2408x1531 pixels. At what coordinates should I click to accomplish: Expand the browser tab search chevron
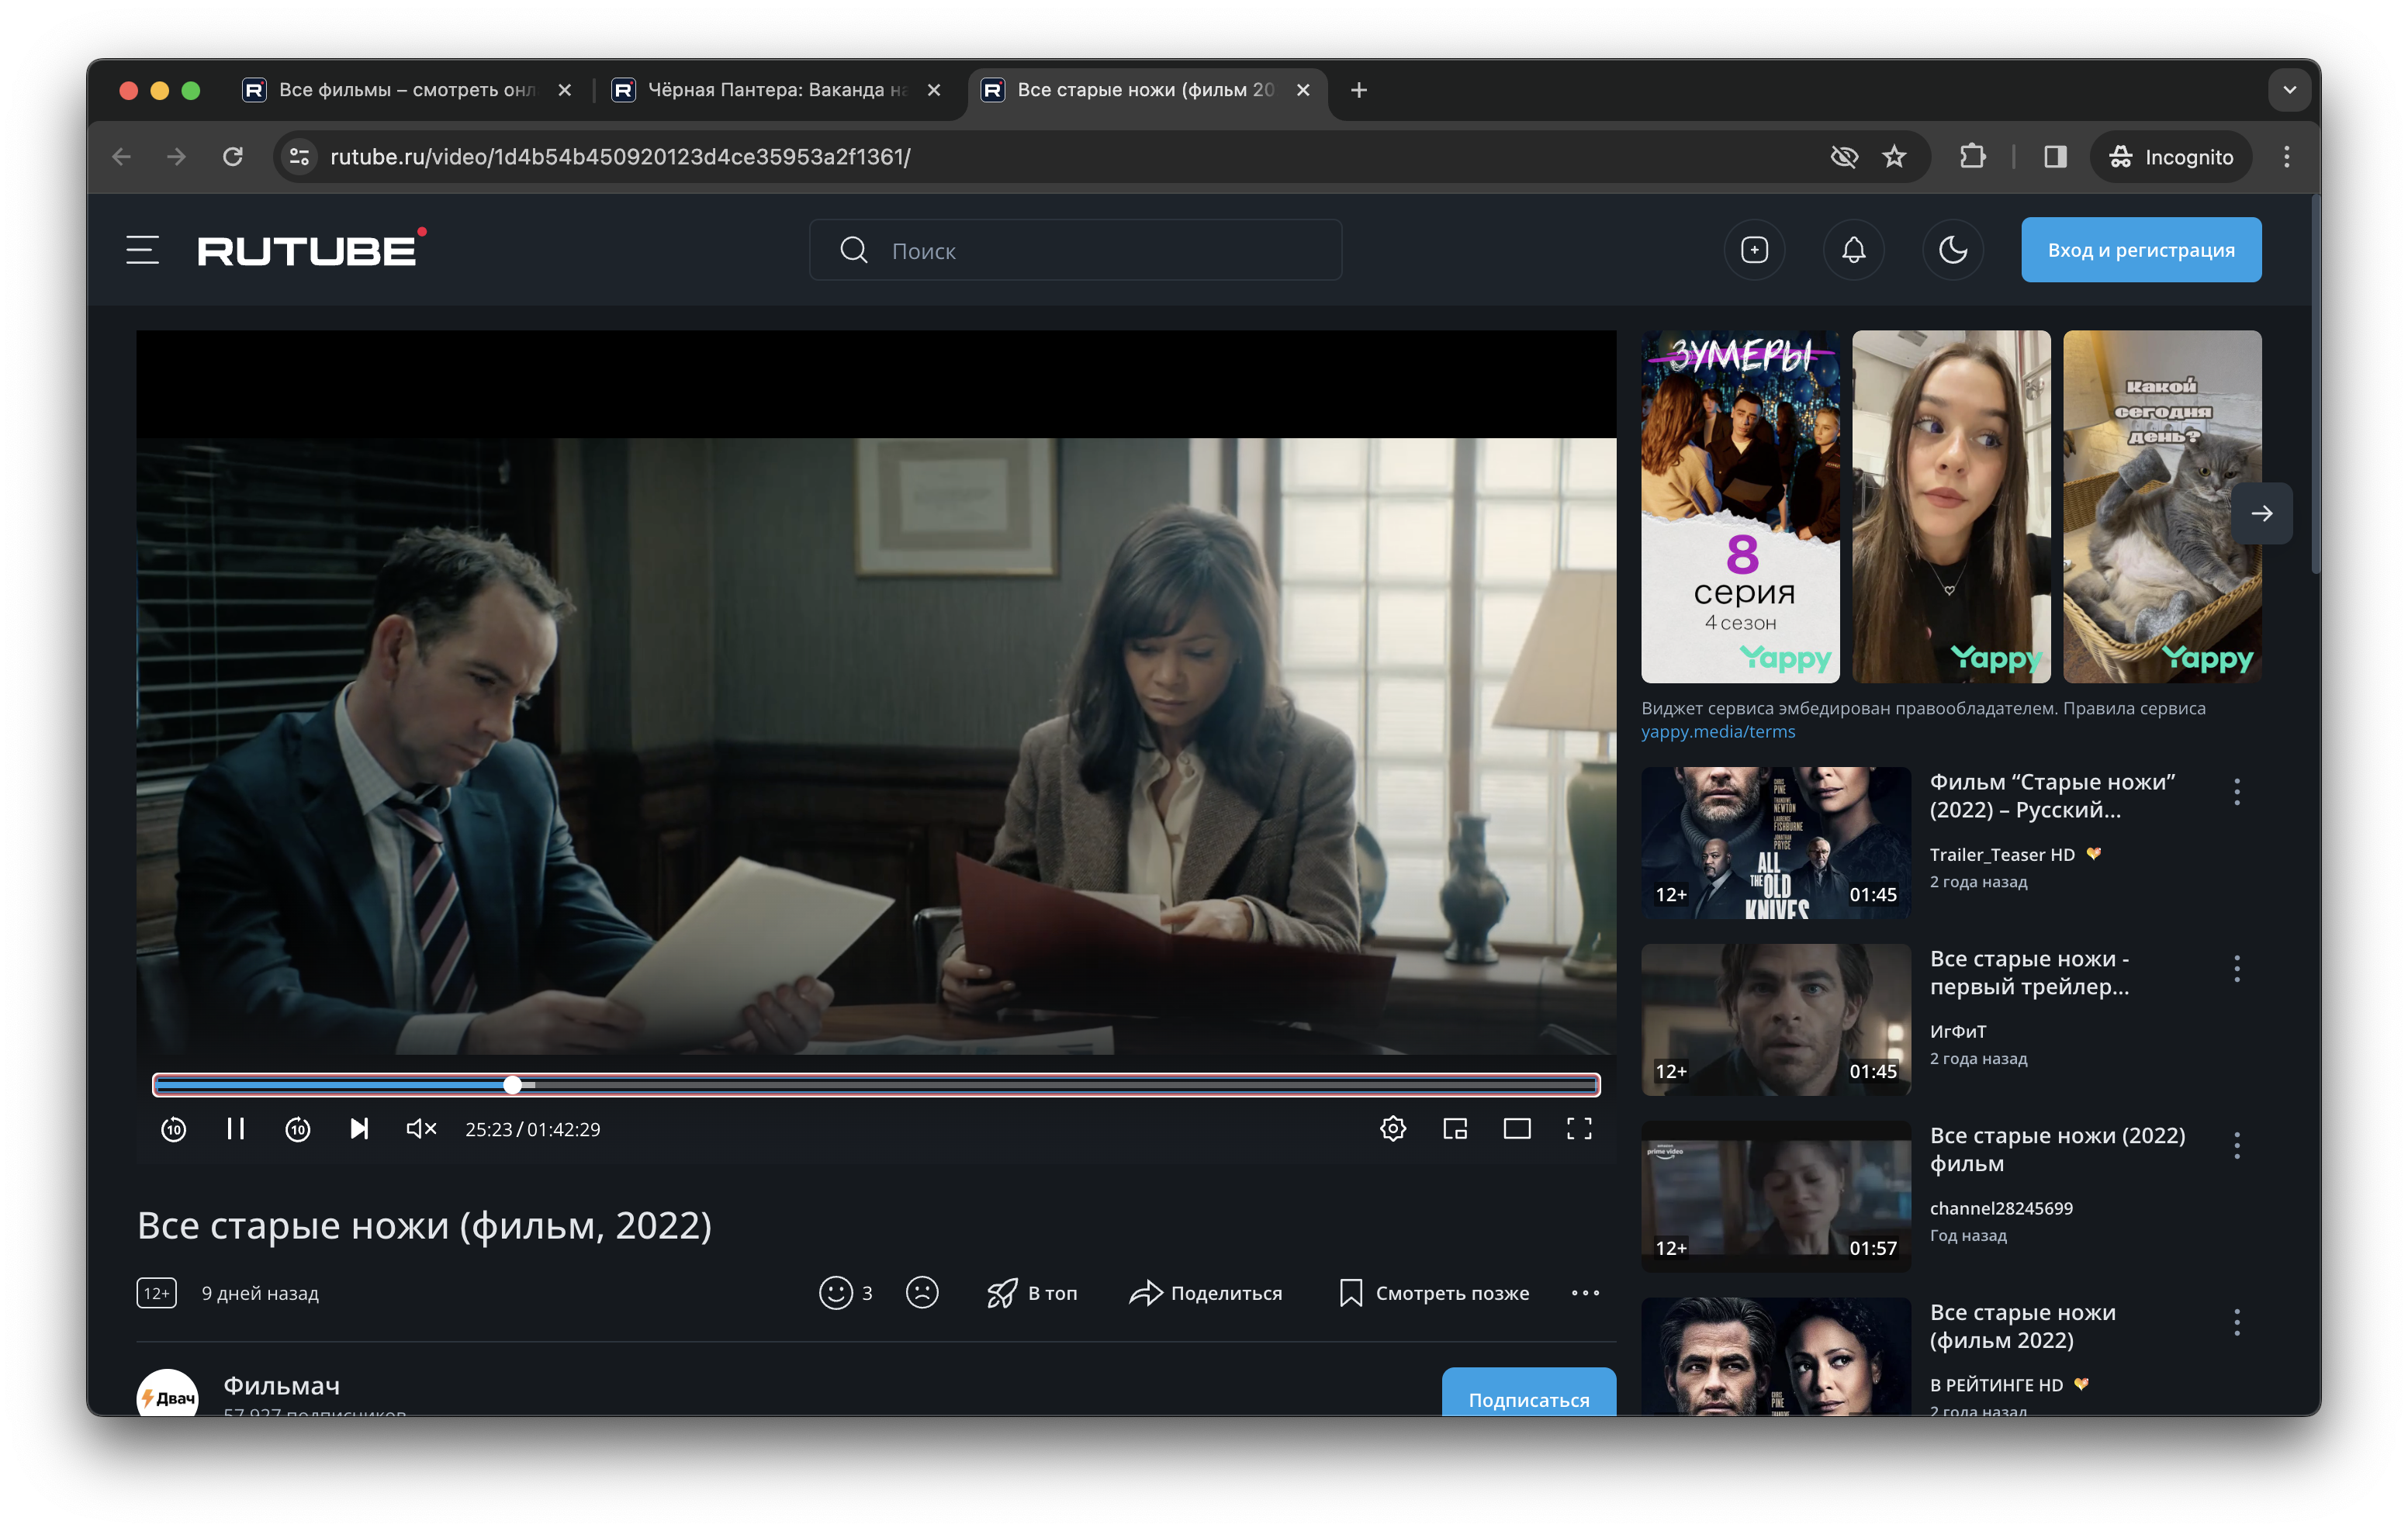(x=2289, y=90)
